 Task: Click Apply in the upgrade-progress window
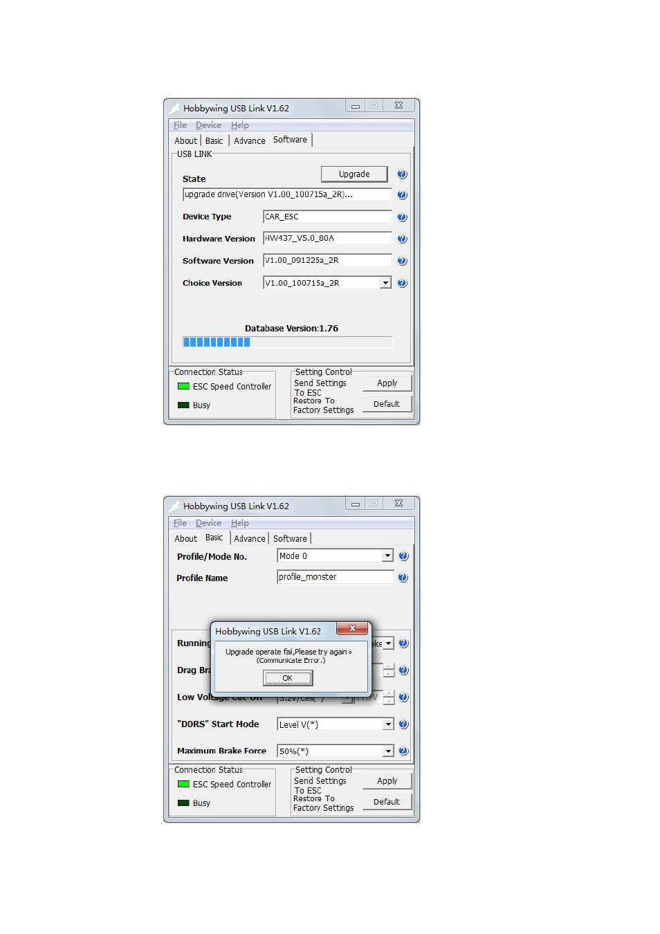click(x=387, y=383)
